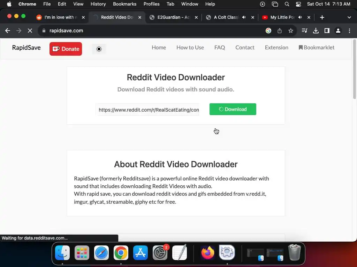Click the Chrome icon in the Dock
This screenshot has height=267, width=357.
[x=121, y=253]
